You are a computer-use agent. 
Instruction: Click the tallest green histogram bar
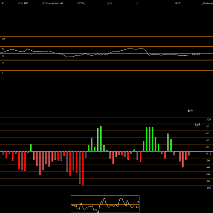(101, 138)
